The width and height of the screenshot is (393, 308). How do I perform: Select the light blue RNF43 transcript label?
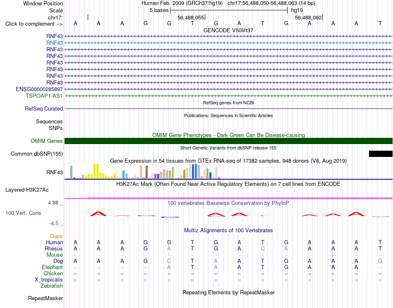[55, 43]
